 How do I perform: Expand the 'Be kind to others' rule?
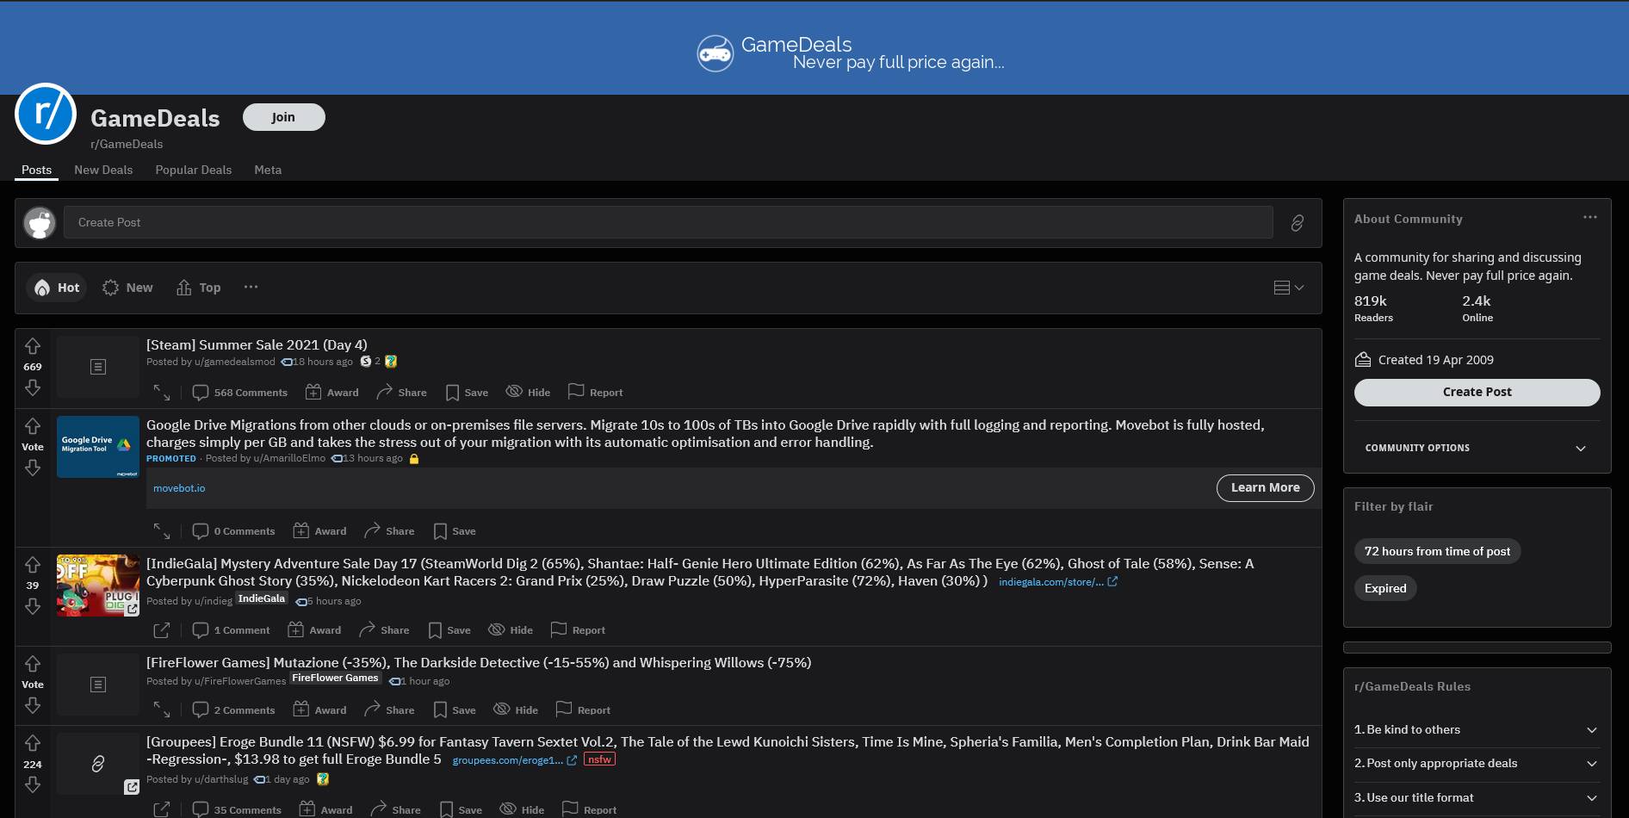[1477, 730]
